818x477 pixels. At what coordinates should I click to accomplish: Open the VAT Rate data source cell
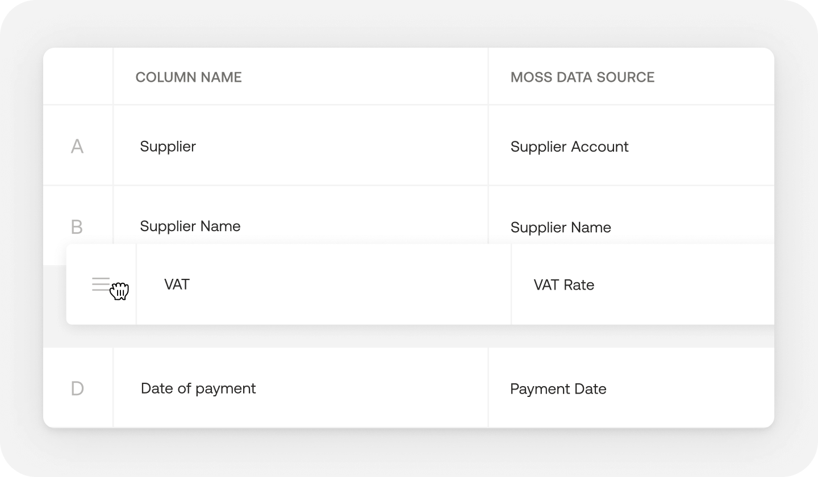pos(564,284)
